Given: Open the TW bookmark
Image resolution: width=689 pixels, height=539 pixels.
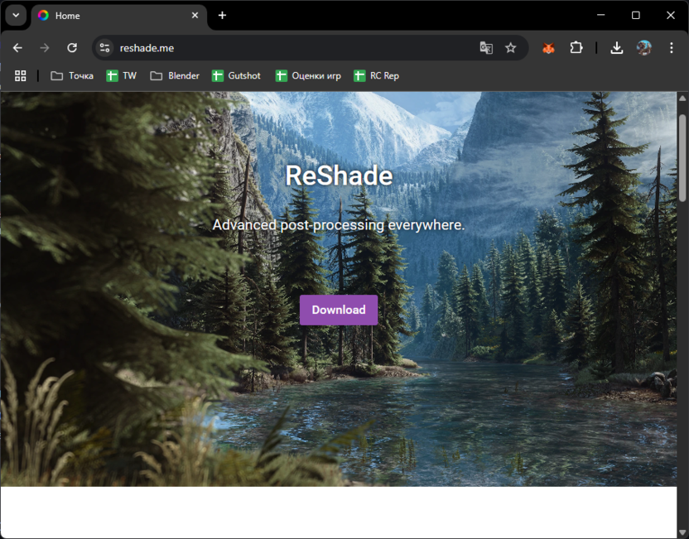Looking at the screenshot, I should pyautogui.click(x=121, y=75).
